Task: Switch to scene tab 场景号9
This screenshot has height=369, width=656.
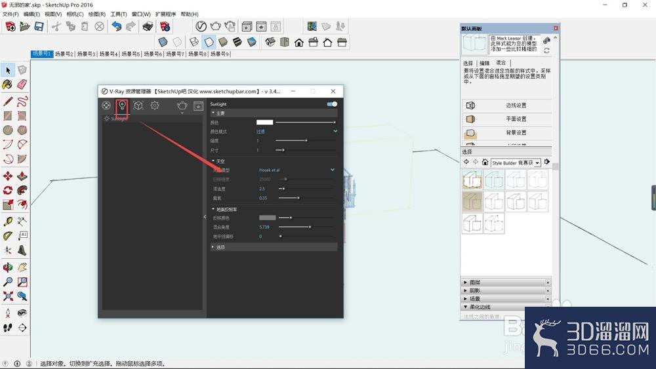Action: point(220,54)
